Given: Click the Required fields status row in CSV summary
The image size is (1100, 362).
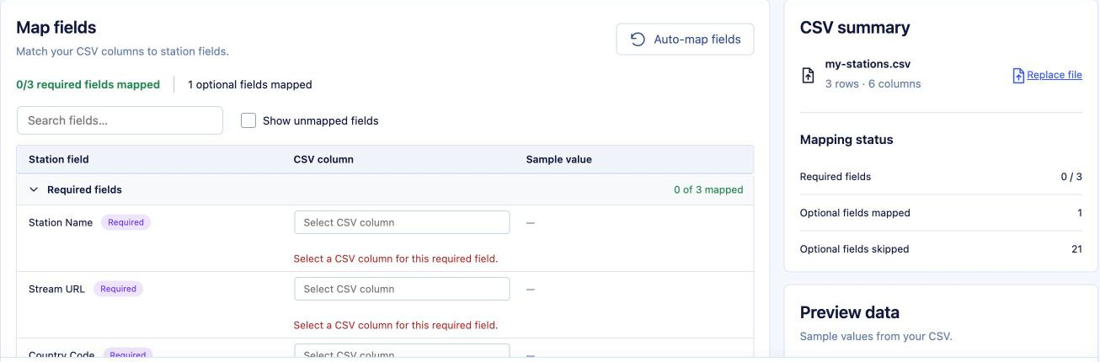Looking at the screenshot, I should click(x=941, y=177).
